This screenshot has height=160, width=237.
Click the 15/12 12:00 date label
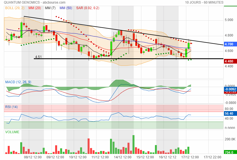[145, 157]
